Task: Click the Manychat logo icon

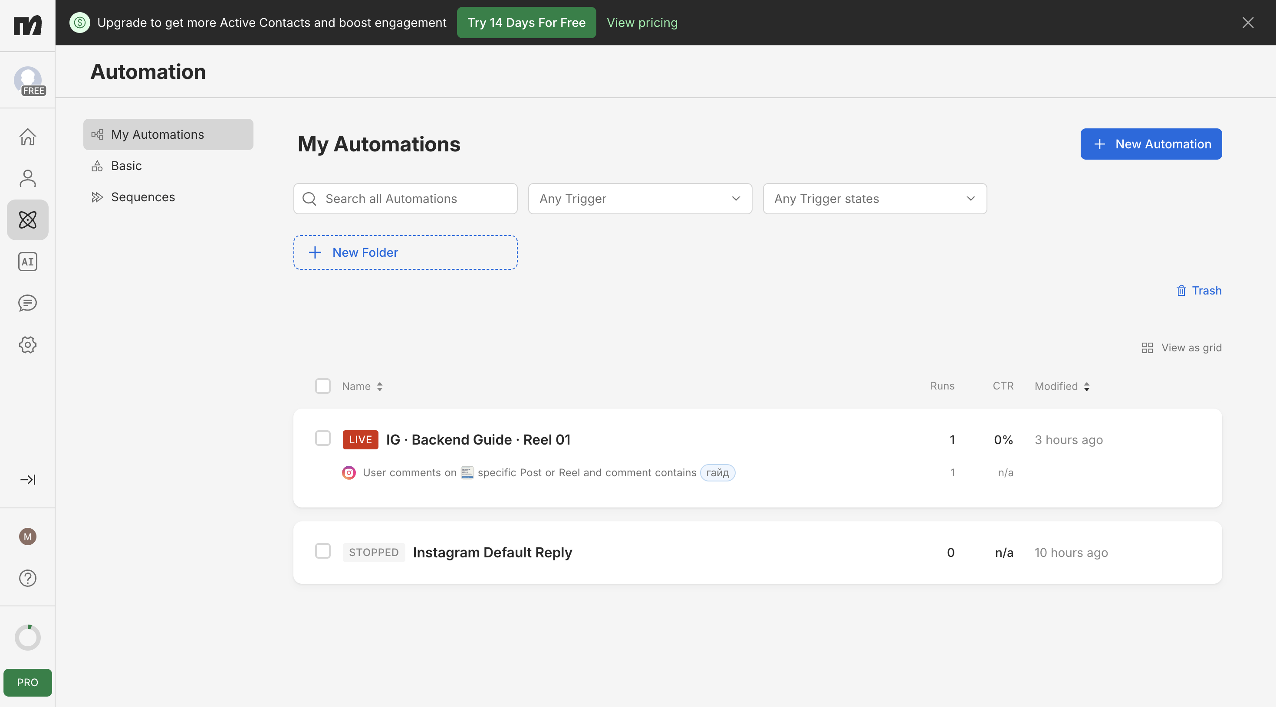Action: [28, 25]
